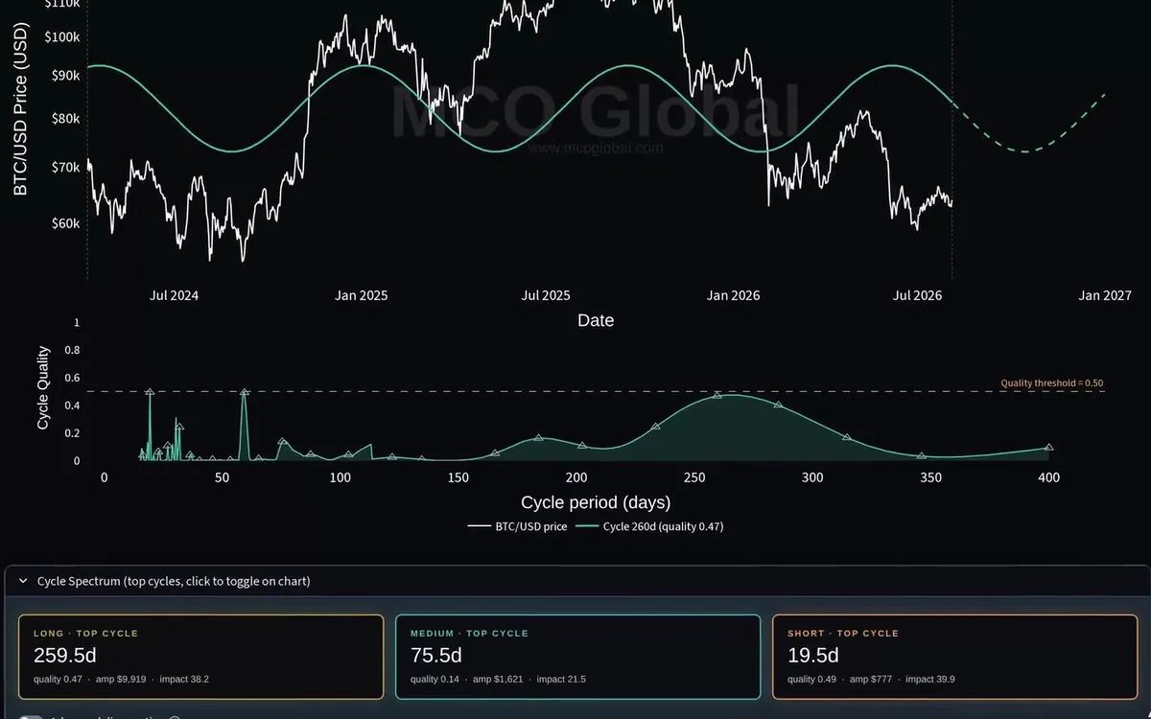Click the 'Cycle period (days)' axis title
Viewport: 1151px width, 719px height.
tap(596, 502)
